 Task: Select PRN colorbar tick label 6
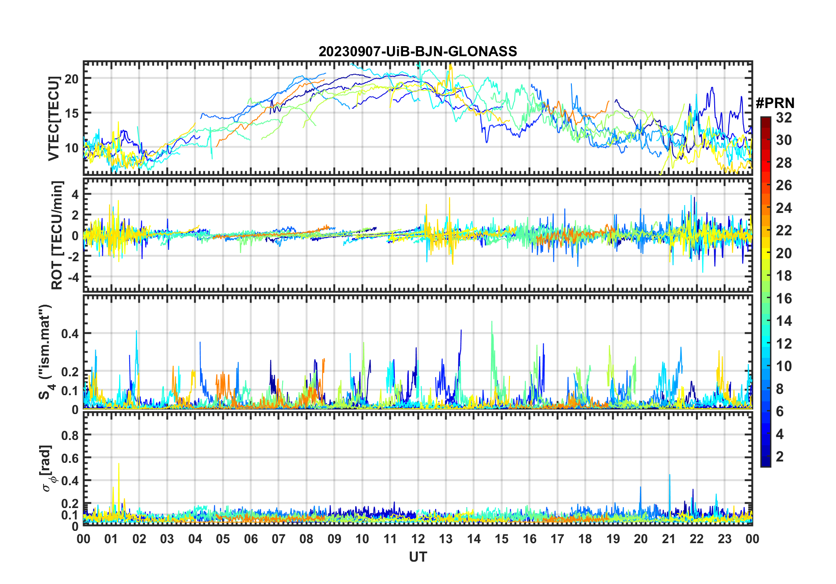[x=780, y=411]
